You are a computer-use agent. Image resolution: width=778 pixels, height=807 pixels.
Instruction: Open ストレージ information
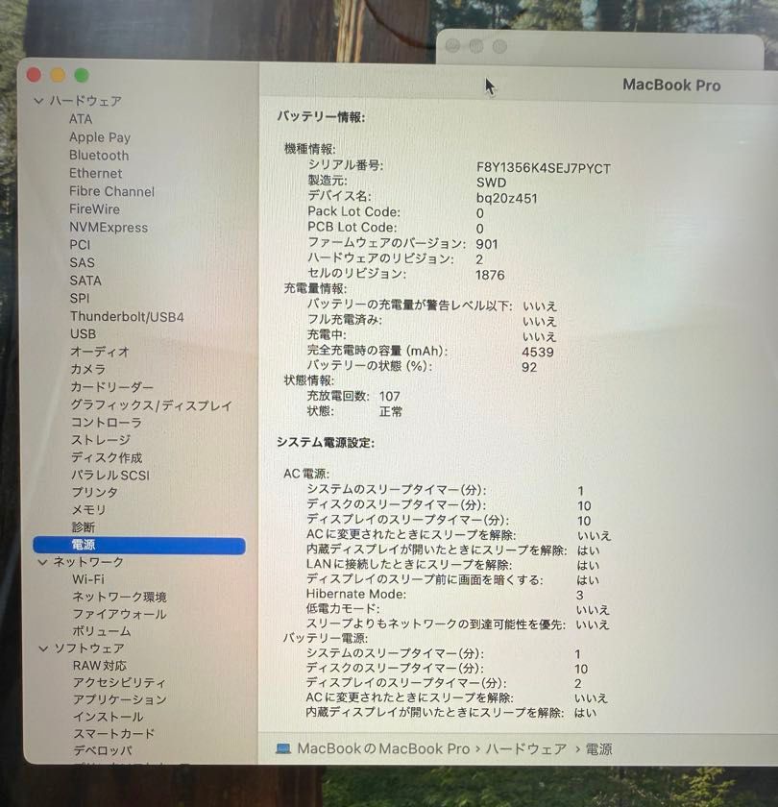pos(101,440)
